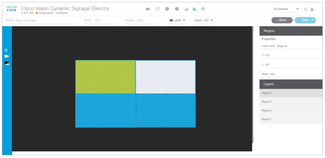Open the folder library icon in top toolbar
This screenshot has width=325, height=158.
tap(148, 9)
